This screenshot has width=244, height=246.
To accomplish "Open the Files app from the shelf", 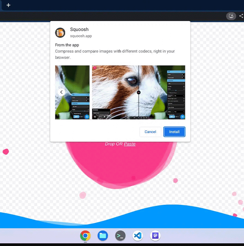I will click(103, 235).
